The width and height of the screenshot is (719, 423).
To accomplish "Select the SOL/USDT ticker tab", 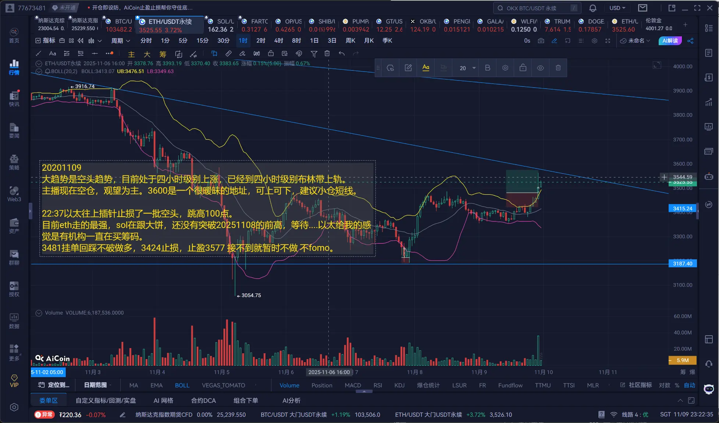I will [x=221, y=25].
